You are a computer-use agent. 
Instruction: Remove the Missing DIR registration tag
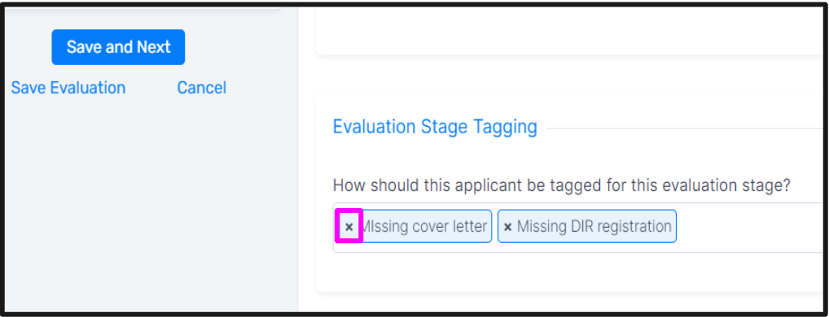pyautogui.click(x=507, y=227)
